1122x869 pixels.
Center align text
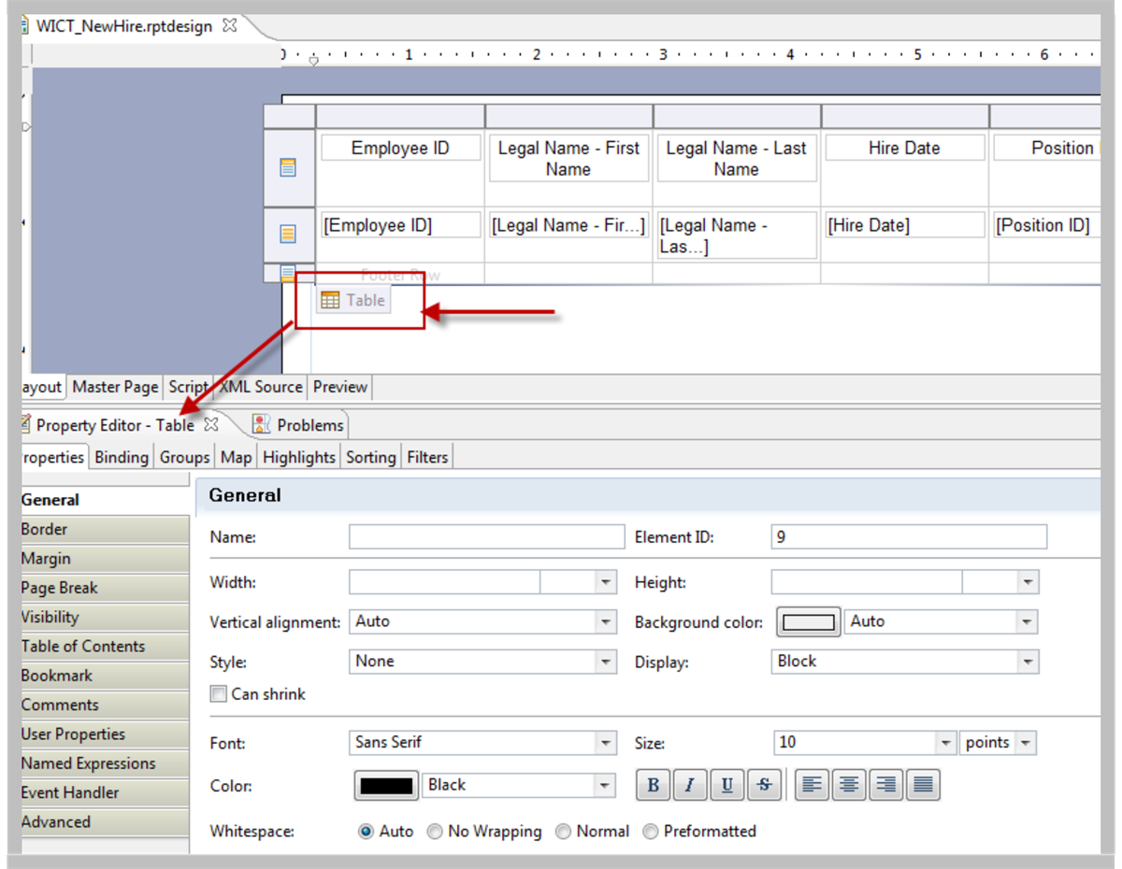849,785
